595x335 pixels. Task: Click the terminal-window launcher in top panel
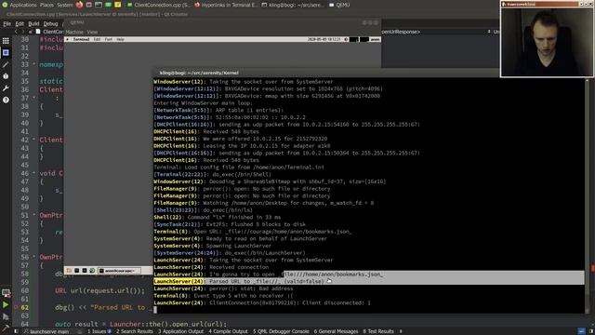(99, 5)
